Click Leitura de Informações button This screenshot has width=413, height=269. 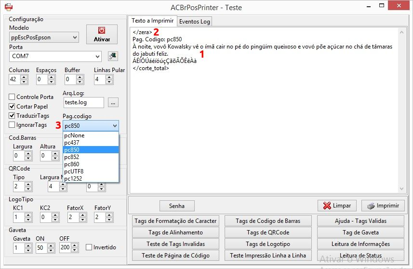point(360,244)
